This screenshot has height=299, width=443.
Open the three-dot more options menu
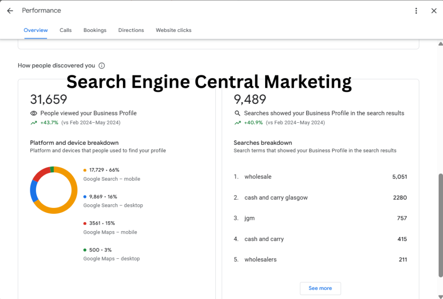pyautogui.click(x=416, y=11)
